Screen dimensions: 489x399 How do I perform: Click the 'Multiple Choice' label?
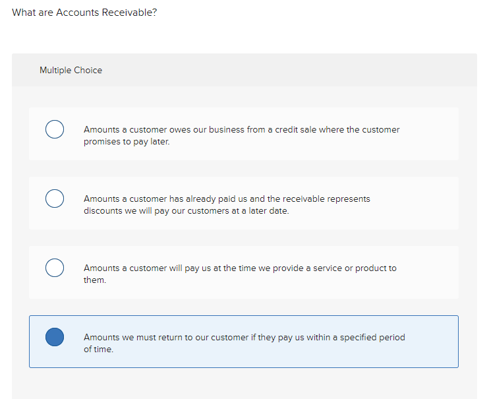click(x=71, y=70)
